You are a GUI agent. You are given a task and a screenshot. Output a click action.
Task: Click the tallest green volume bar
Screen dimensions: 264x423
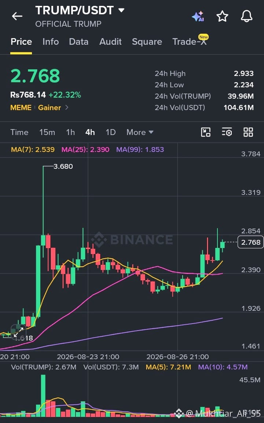coord(43,395)
